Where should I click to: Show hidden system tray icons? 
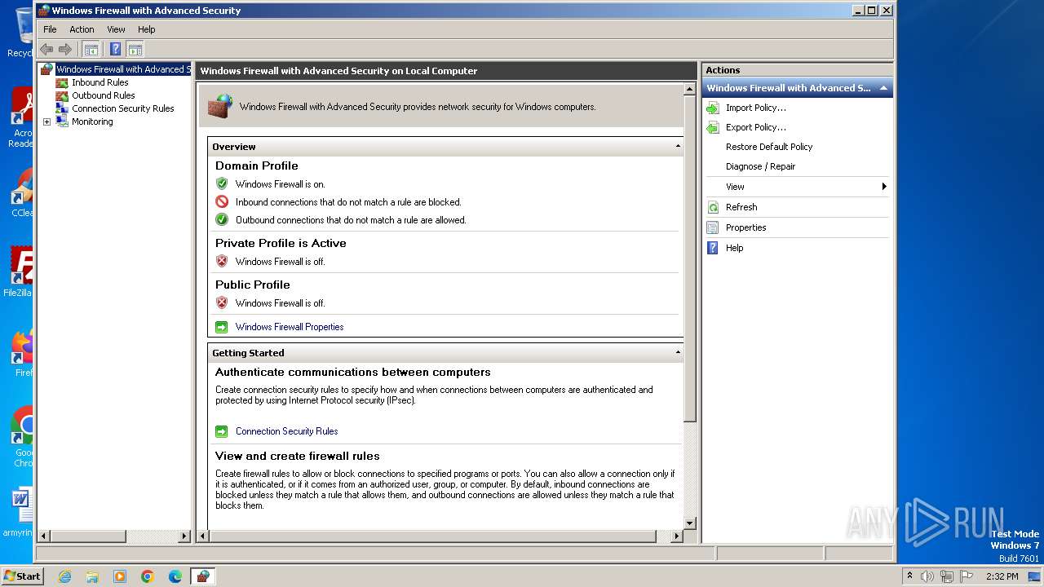(x=909, y=576)
